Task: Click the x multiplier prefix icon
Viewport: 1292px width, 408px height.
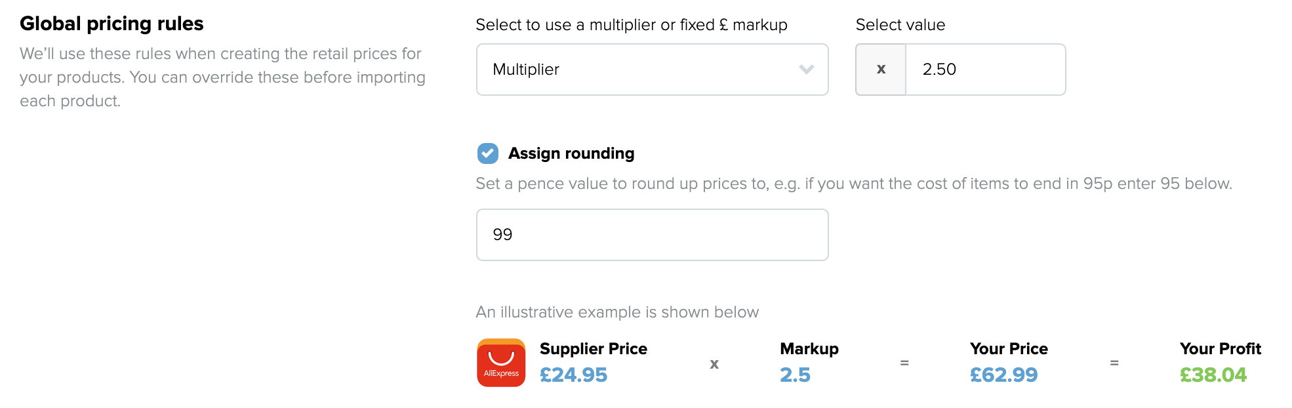Action: (x=881, y=70)
